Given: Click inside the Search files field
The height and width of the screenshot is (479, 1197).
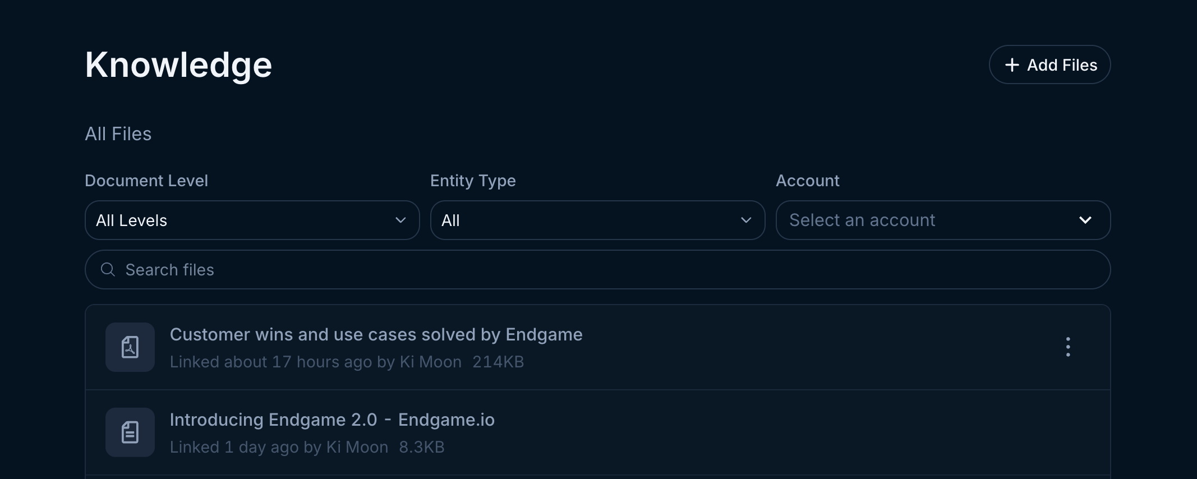Looking at the screenshot, I should click(449, 269).
